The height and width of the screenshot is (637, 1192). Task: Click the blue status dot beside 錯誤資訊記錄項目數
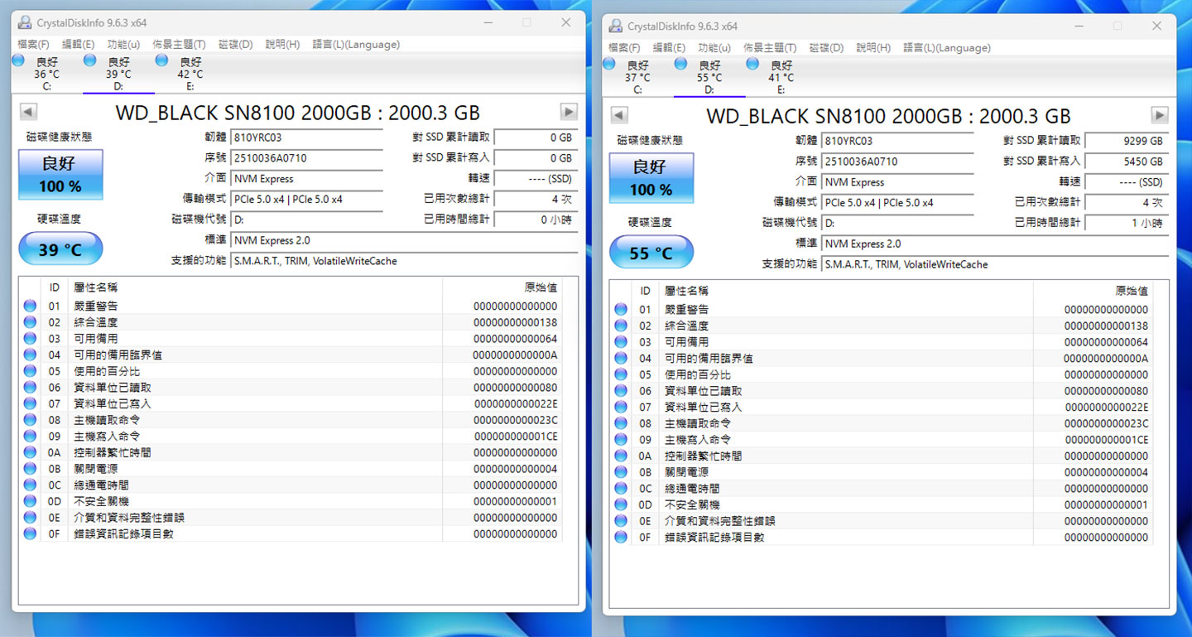coord(30,533)
